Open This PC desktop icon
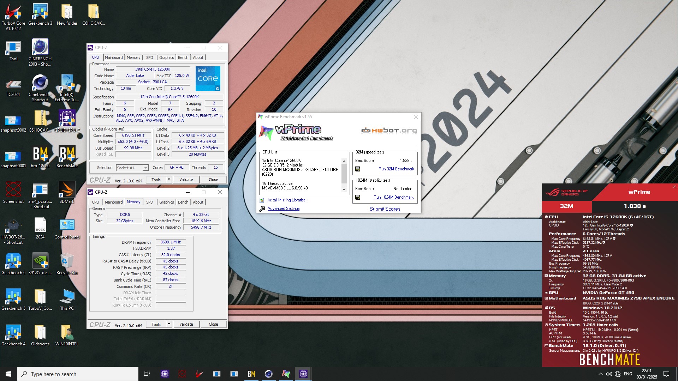678x381 pixels. coord(67,300)
